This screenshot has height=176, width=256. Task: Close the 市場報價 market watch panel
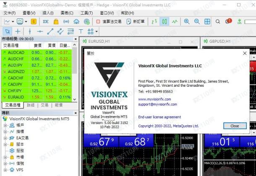tap(76, 39)
